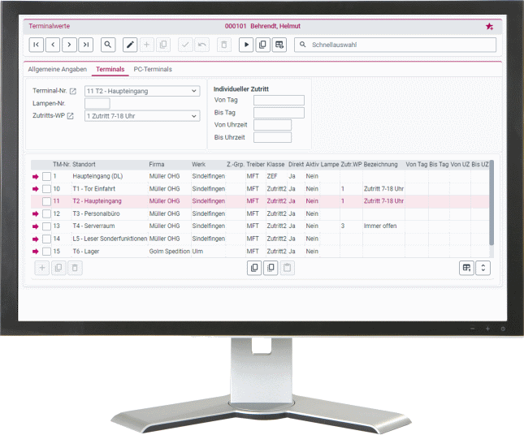Viewport: 524px width, 435px height.
Task: Click the expand/collapse arrows below table
Action: coord(483,268)
